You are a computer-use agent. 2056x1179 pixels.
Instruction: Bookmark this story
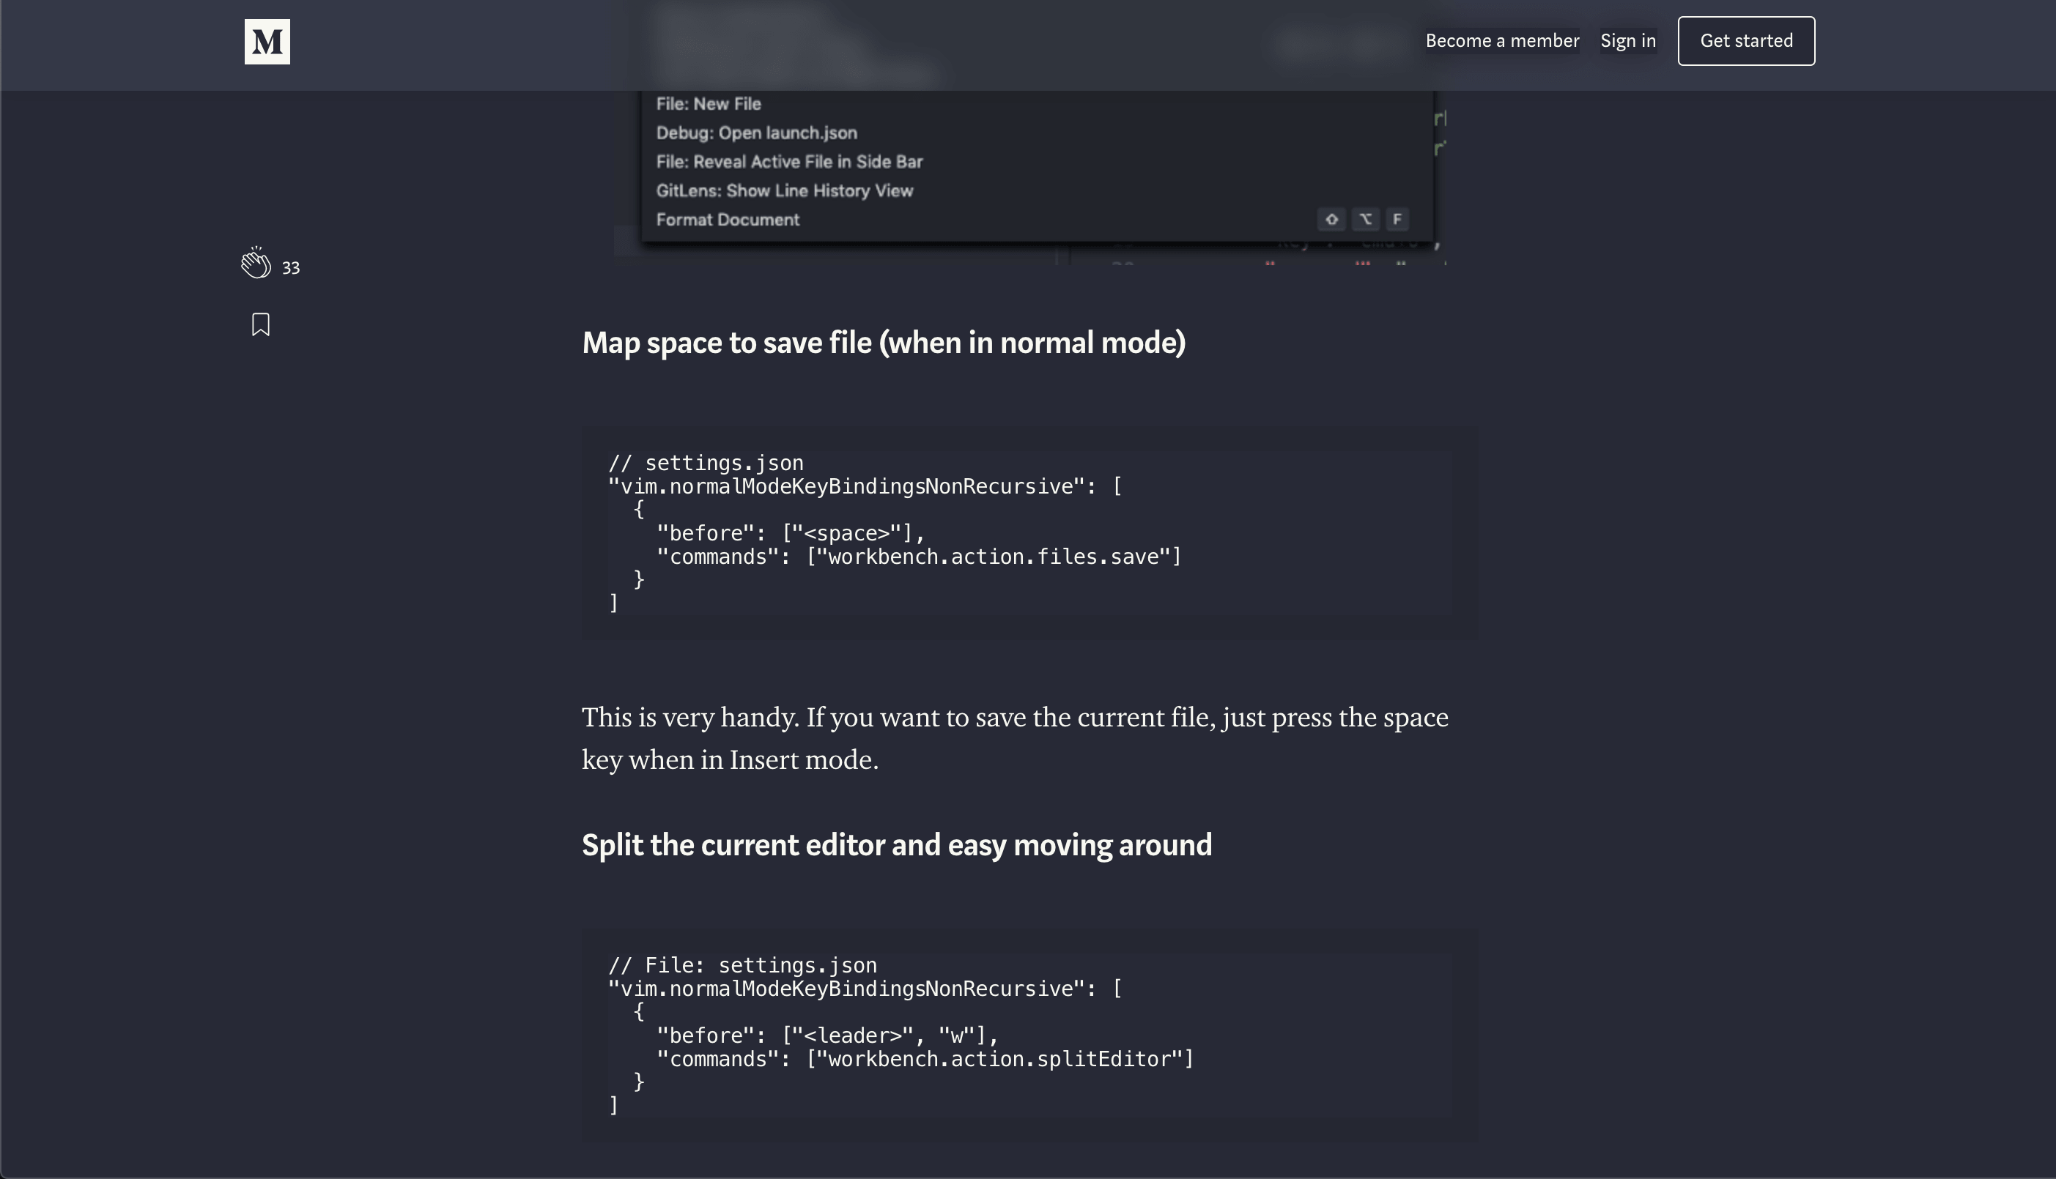coord(260,324)
